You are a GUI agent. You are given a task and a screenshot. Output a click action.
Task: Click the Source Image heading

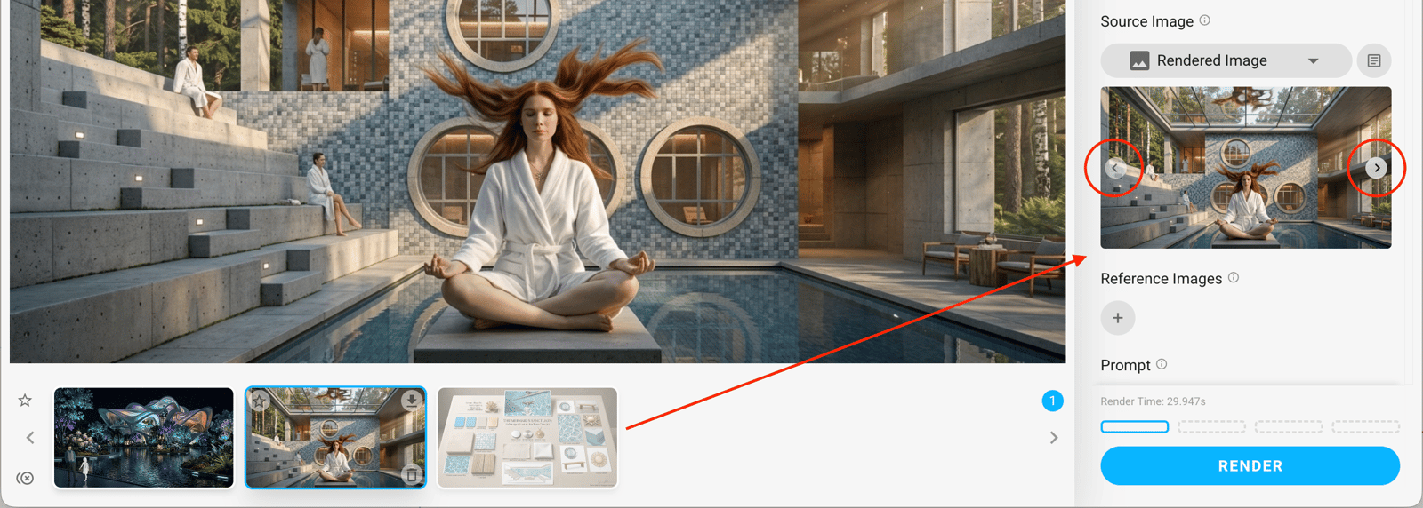(x=1146, y=21)
